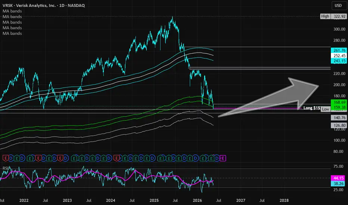The width and height of the screenshot is (348, 205).
Task: Click the red earnings marker below early 2024
Action: 116,158
